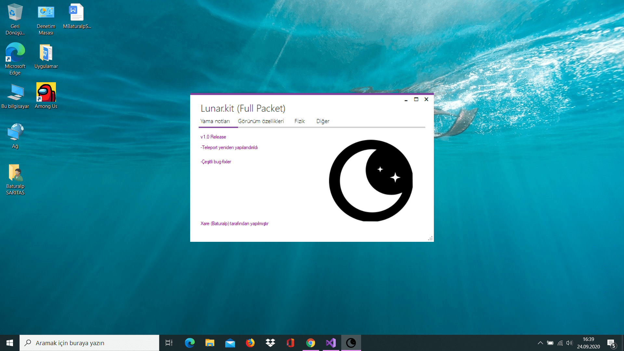Click the Lunar.kit moon logo image
Viewport: 624px width, 351px height.
371,181
